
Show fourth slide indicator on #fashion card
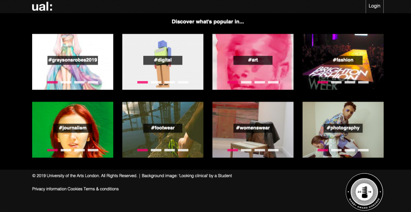tap(364, 82)
